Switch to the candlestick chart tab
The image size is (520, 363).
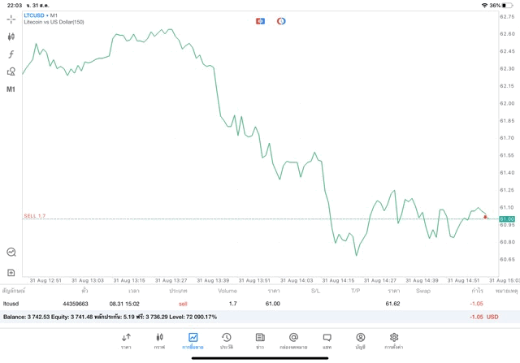[159, 340]
